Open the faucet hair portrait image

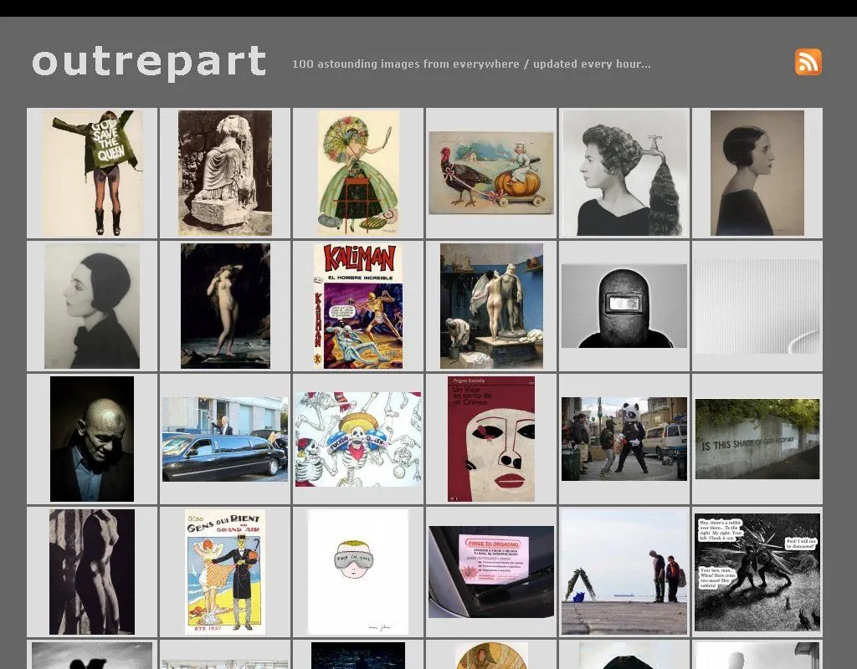point(624,171)
